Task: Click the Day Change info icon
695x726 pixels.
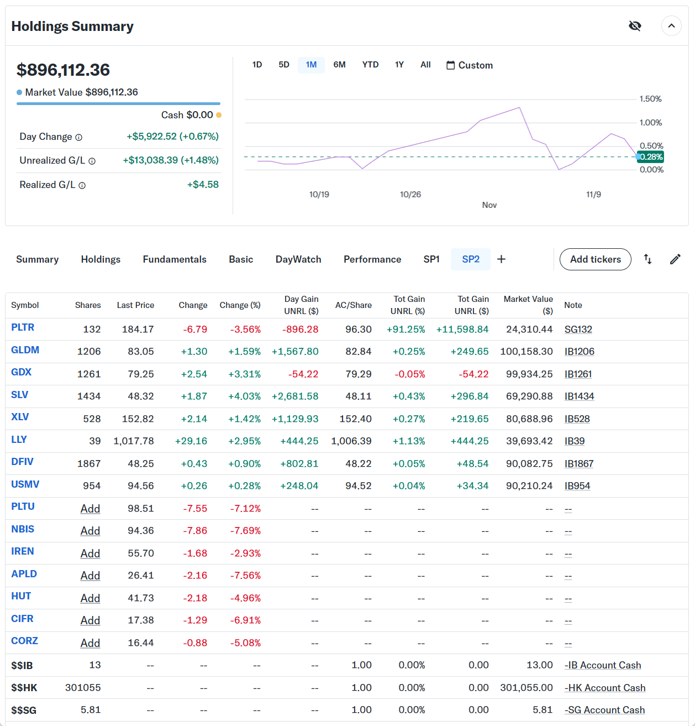Action: tap(78, 137)
